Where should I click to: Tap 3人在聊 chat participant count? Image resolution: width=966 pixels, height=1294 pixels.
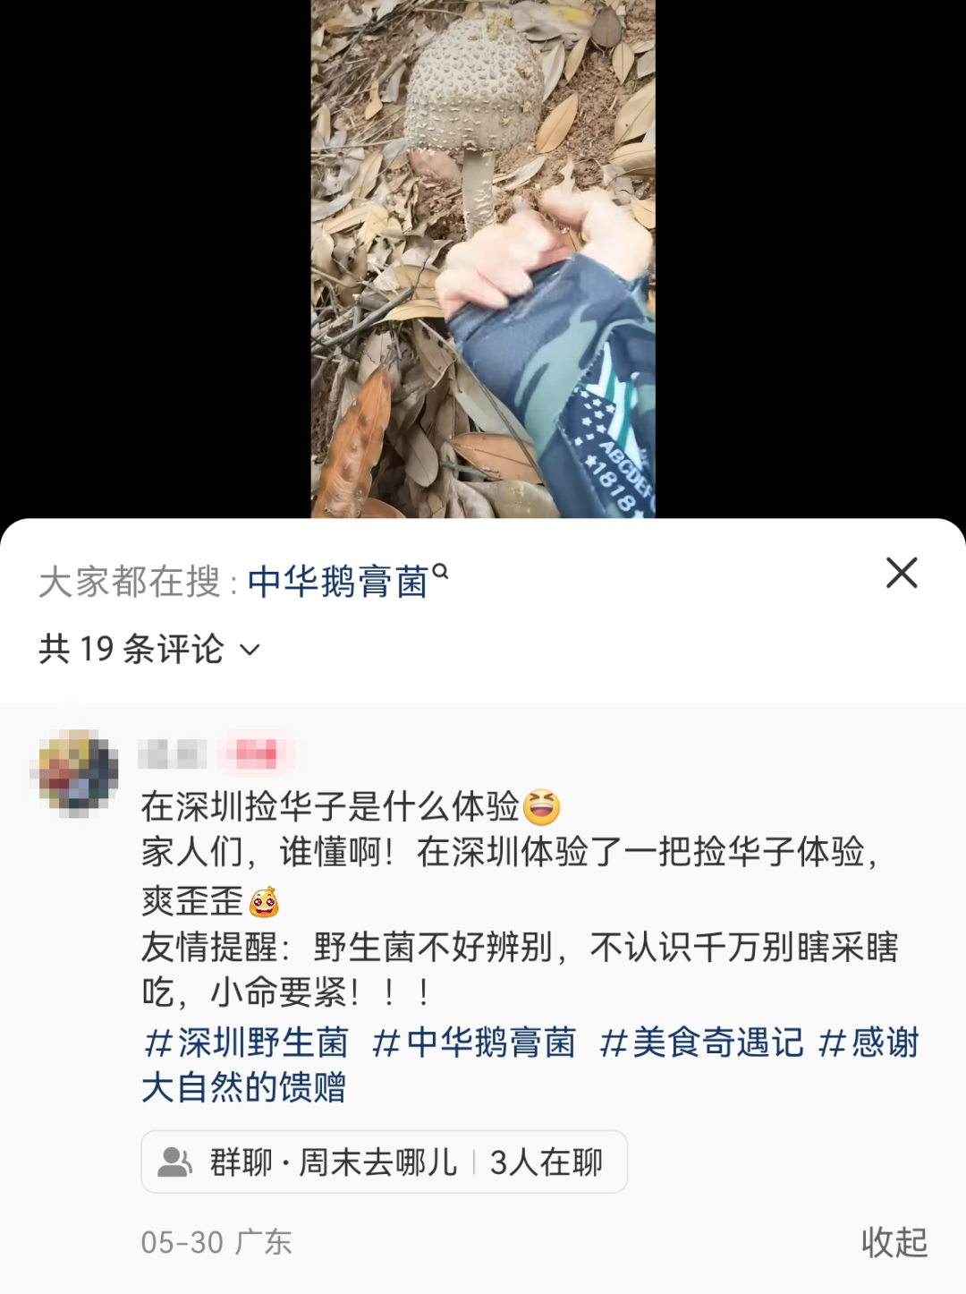[x=546, y=1162]
